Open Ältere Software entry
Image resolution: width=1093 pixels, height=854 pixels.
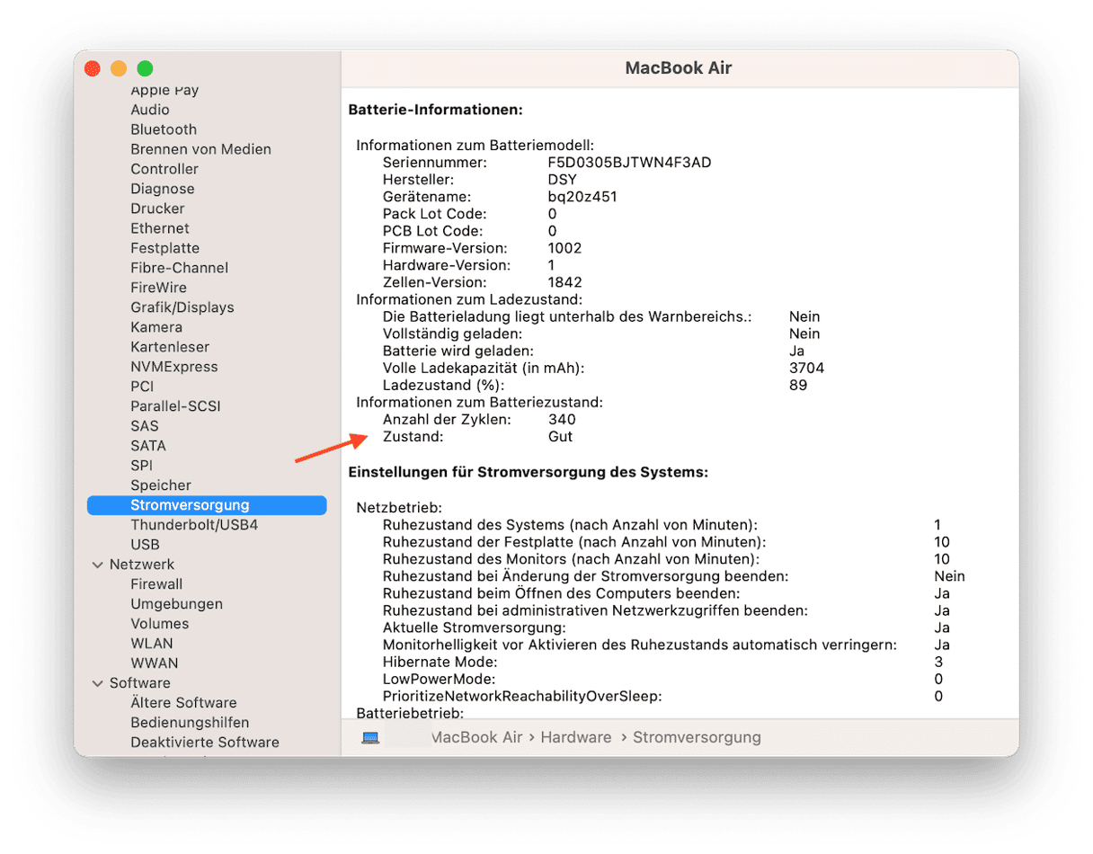183,703
